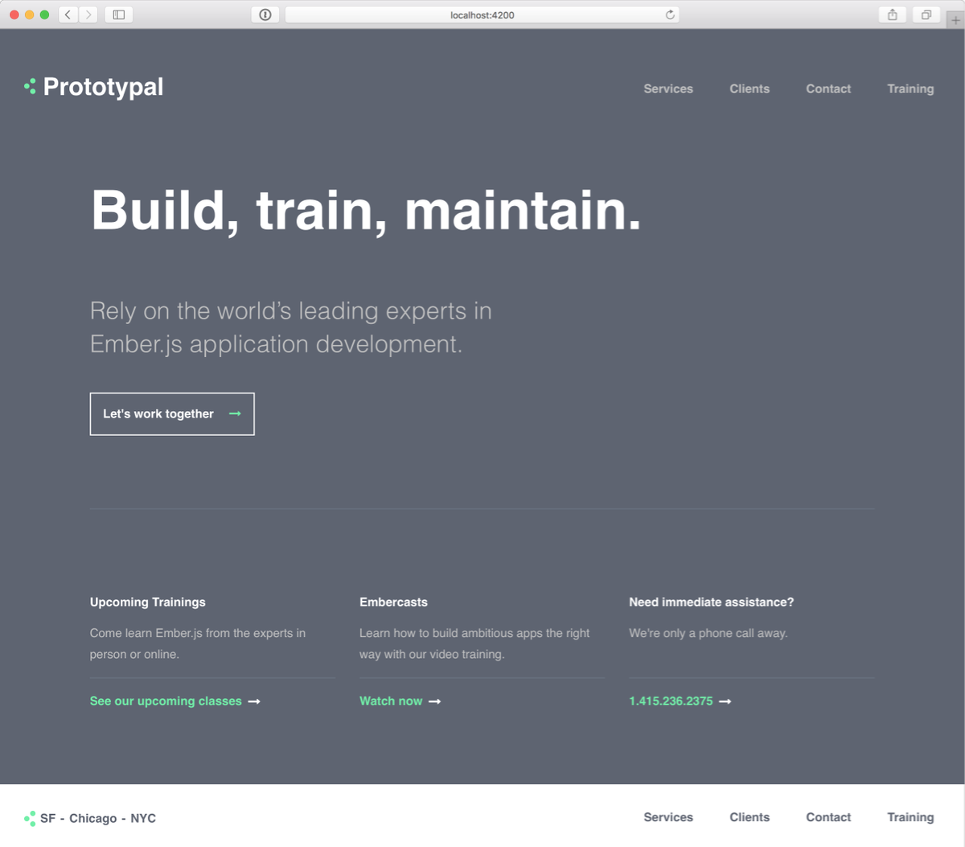Click the Prototypal logo icon in the header
Image resolution: width=965 pixels, height=847 pixels.
click(x=31, y=85)
